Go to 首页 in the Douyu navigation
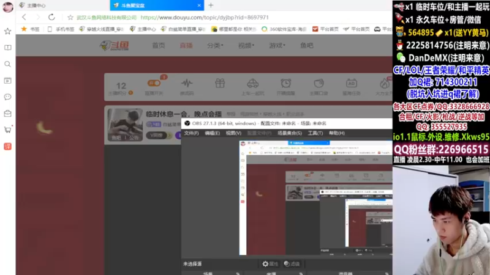Viewport: 490px width, 275px height. (x=159, y=45)
